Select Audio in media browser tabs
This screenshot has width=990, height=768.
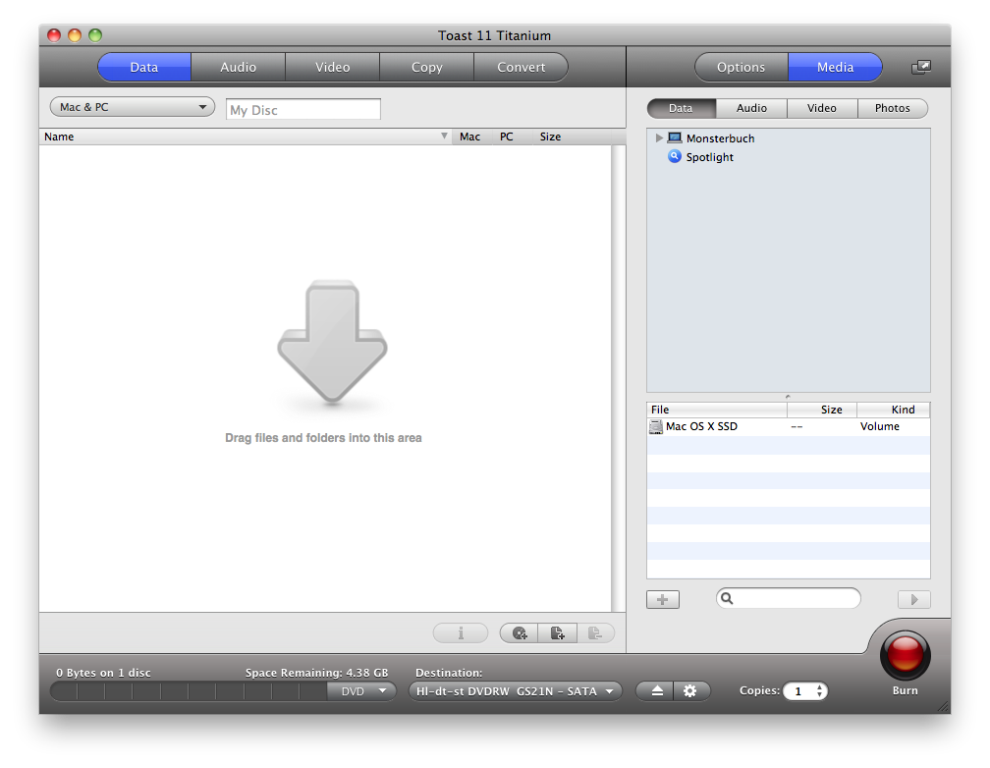(751, 108)
